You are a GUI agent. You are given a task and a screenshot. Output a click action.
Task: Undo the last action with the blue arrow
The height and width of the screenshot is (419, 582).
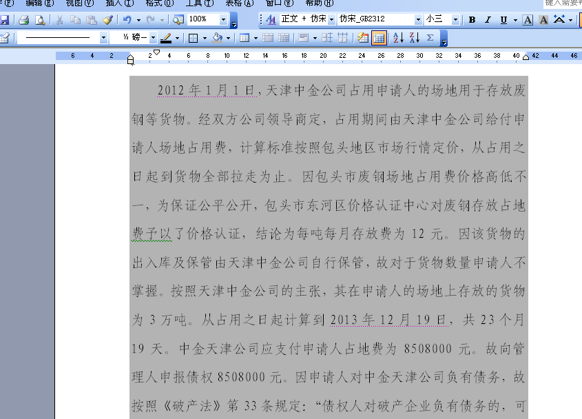click(127, 20)
